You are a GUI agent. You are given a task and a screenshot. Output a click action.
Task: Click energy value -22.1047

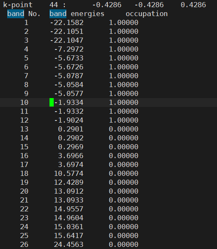tap(66, 41)
